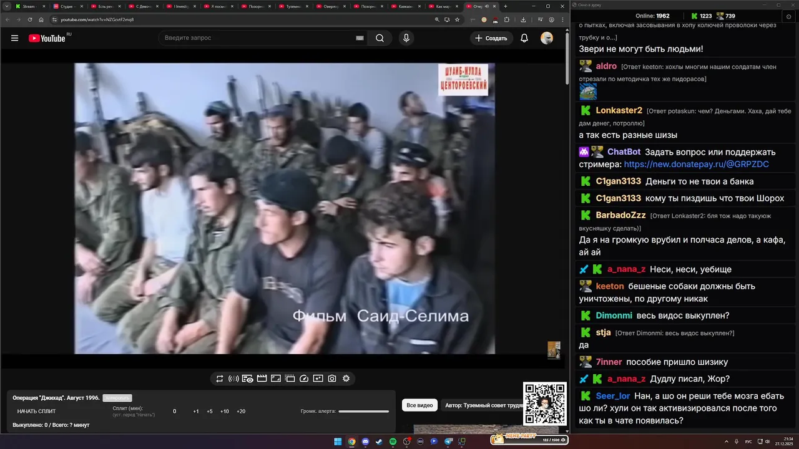Click the expand-frame icon in video toolbar
The height and width of the screenshot is (449, 799).
pos(276,379)
